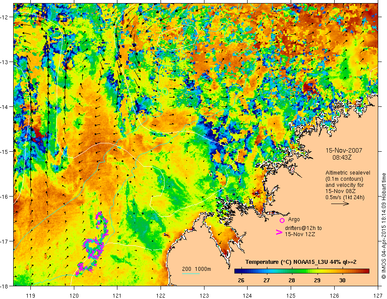Viewport: 387px width, 299px height.
Task: Click the '200 1000m' bathymetry legend label
Action: coord(197,269)
